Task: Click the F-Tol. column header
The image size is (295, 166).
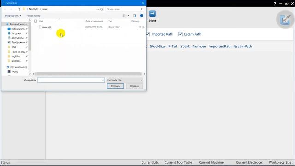Action: (173, 47)
